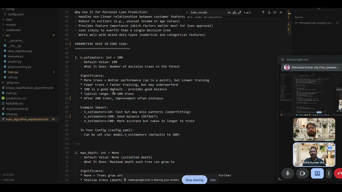Open more options three-dot menu in Meet controls

pyautogui.click(x=329, y=173)
